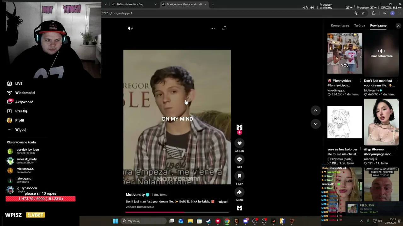Switch to the Komentarze tab
Screen dimensions: 403x226
click(x=340, y=25)
